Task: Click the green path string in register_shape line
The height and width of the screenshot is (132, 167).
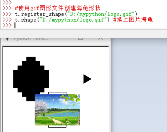Action: click(101, 14)
